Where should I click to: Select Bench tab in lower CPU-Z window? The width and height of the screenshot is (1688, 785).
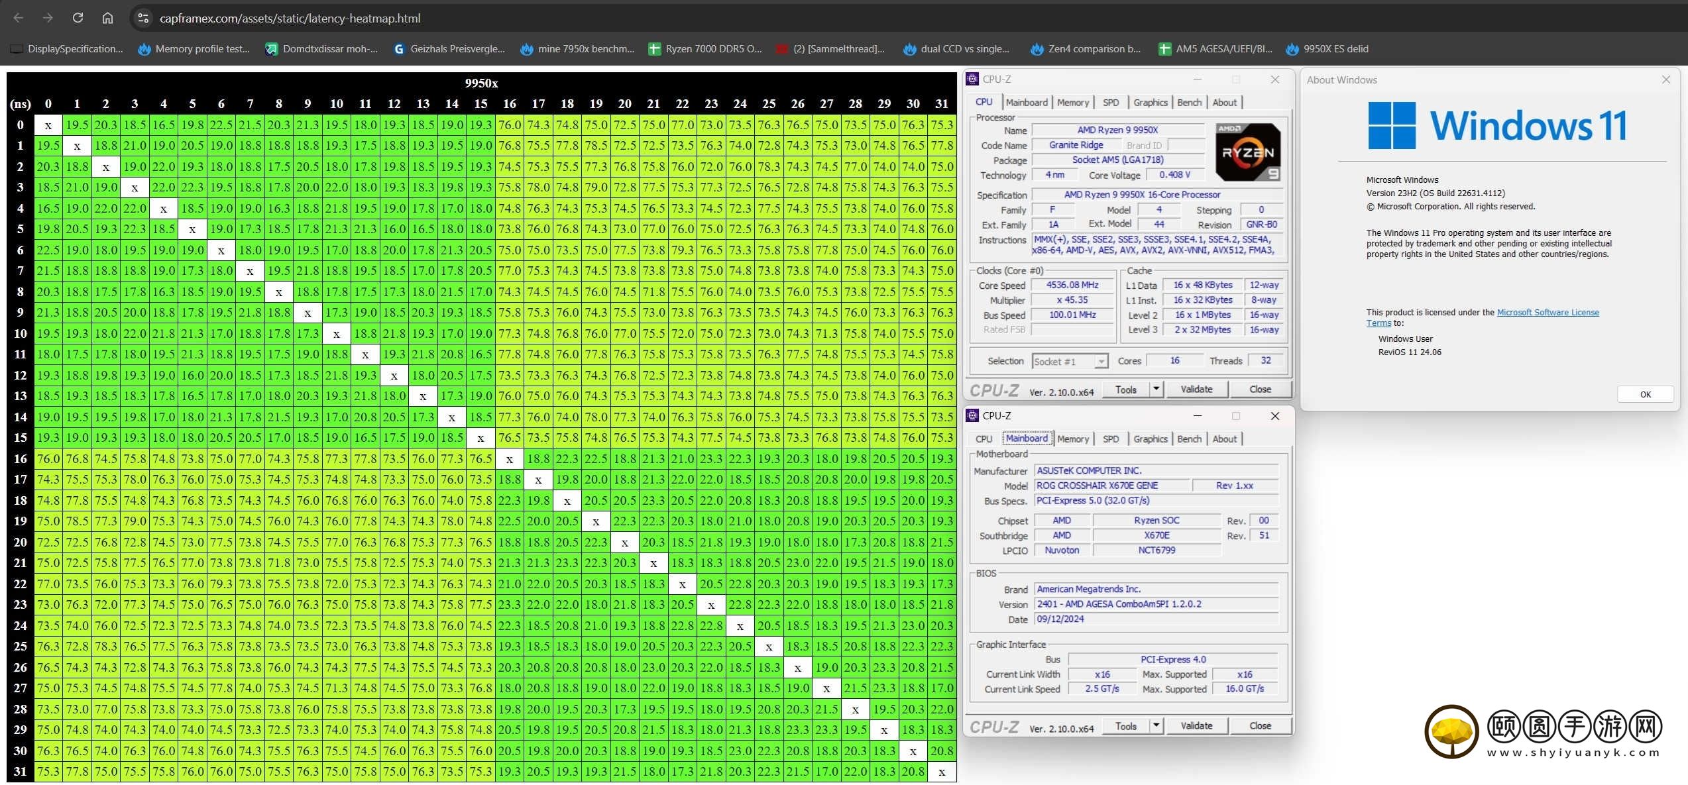1189,439
